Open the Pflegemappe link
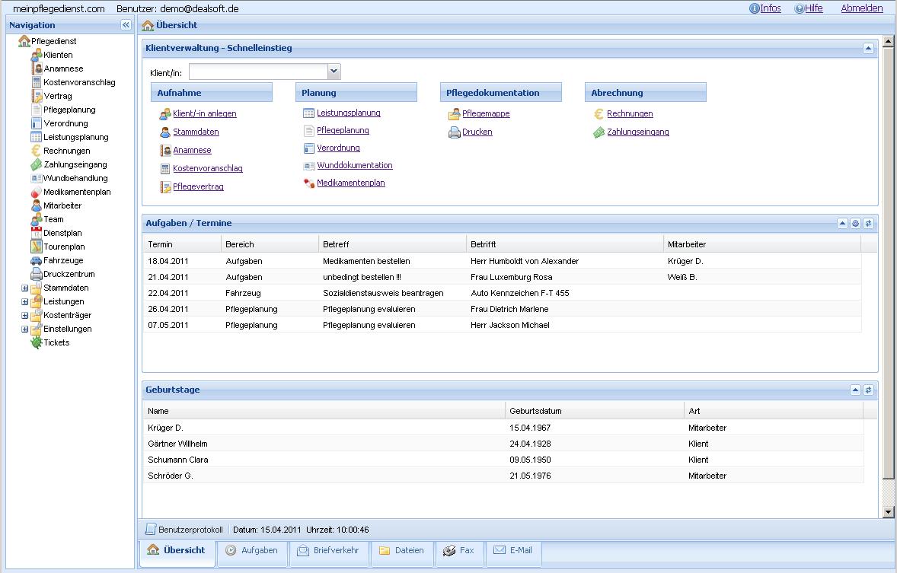Viewport: 897px width, 573px height. [x=487, y=114]
